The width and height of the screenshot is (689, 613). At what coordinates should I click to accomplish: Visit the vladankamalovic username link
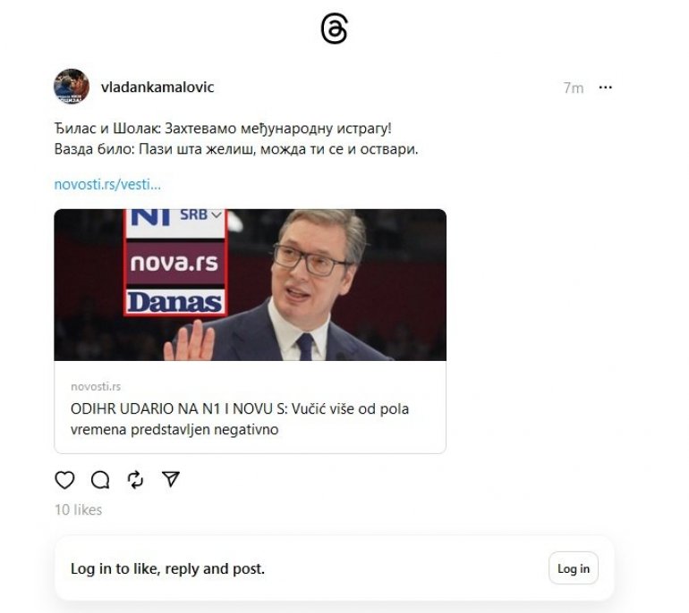[x=157, y=88]
